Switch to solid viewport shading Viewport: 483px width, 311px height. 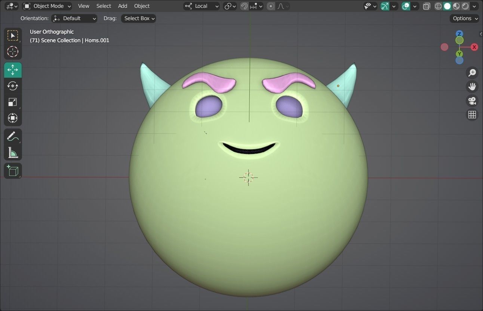pyautogui.click(x=447, y=6)
